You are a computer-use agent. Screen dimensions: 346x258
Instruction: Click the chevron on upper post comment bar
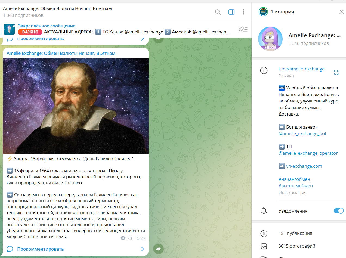pos(142,39)
